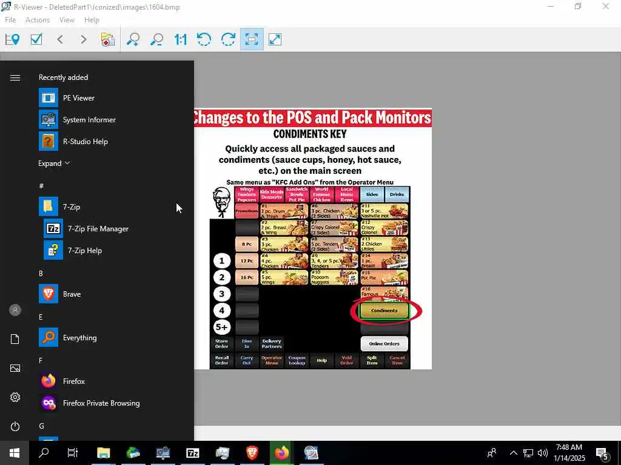This screenshot has height=465, width=621.
Task: Open taskbar Search magnifier
Action: [44, 453]
